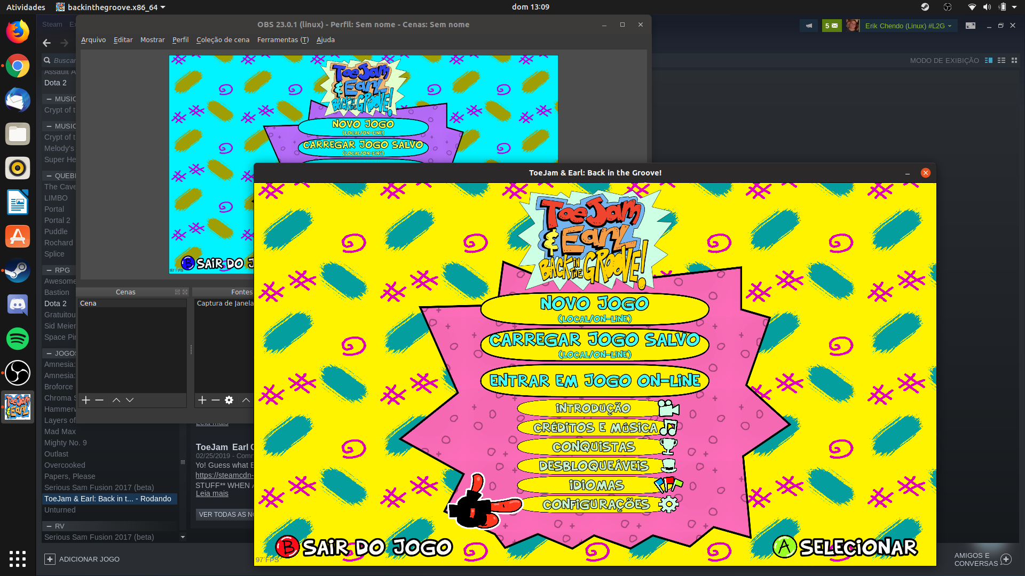Screen dimensions: 1025x576
Task: Click ADICIONAR JOGO in Steam
Action: pyautogui.click(x=82, y=559)
